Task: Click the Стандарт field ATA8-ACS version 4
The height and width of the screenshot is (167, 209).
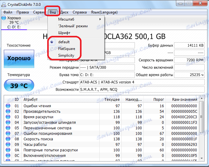Action: coord(142,82)
